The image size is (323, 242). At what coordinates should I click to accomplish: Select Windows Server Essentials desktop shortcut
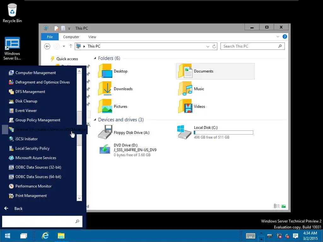pyautogui.click(x=12, y=49)
